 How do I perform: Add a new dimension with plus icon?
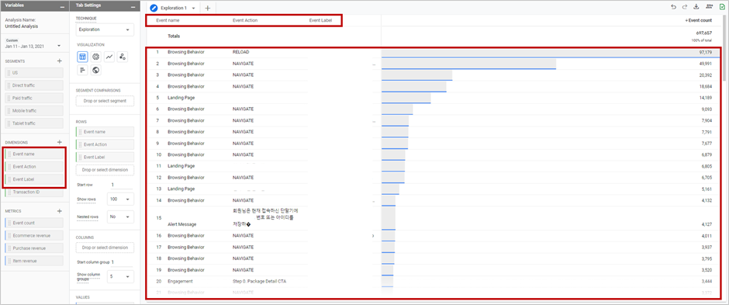[60, 142]
